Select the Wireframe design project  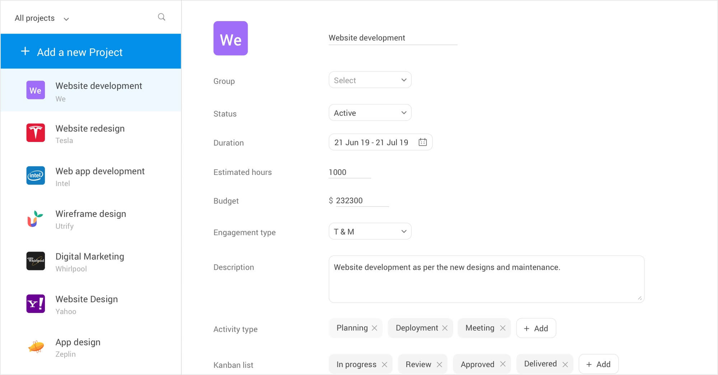(x=91, y=218)
